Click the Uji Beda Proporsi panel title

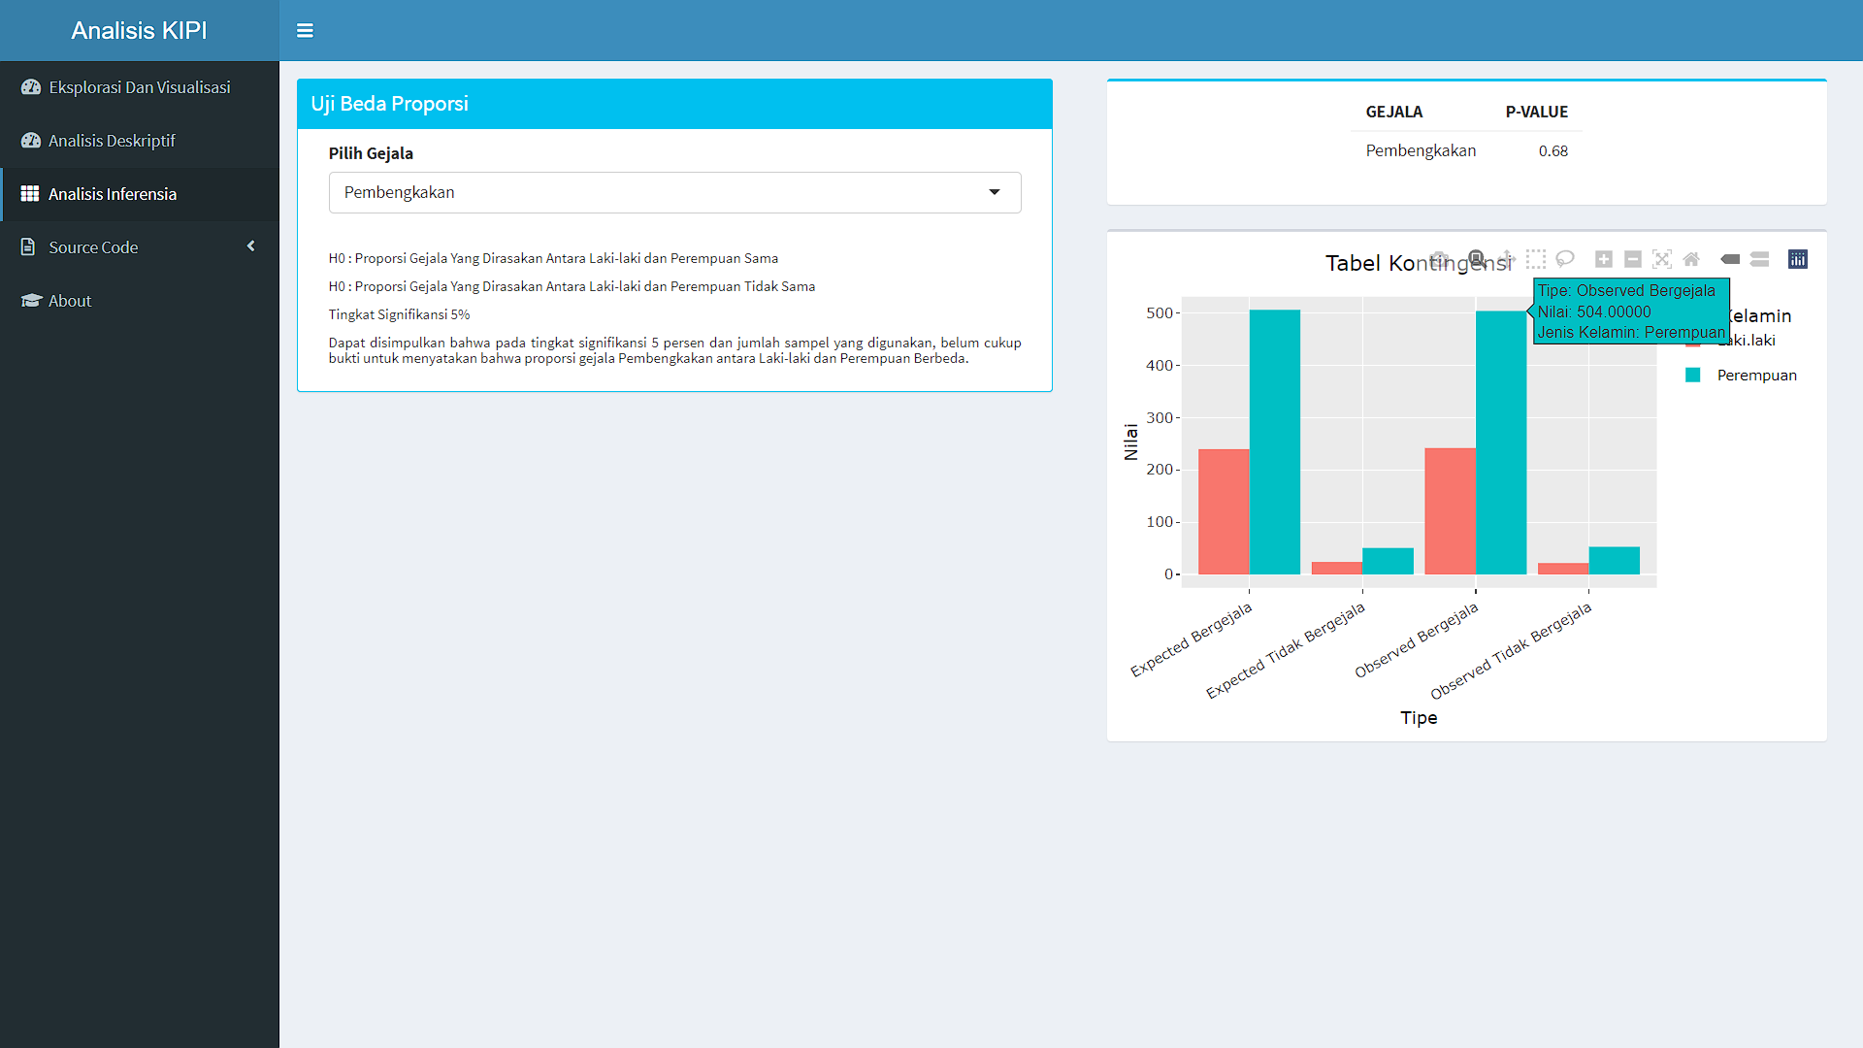pyautogui.click(x=389, y=104)
